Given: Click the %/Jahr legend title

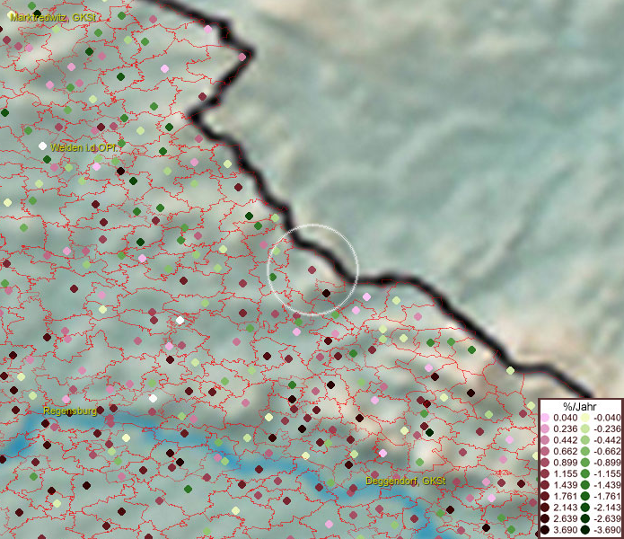Looking at the screenshot, I should tap(580, 406).
